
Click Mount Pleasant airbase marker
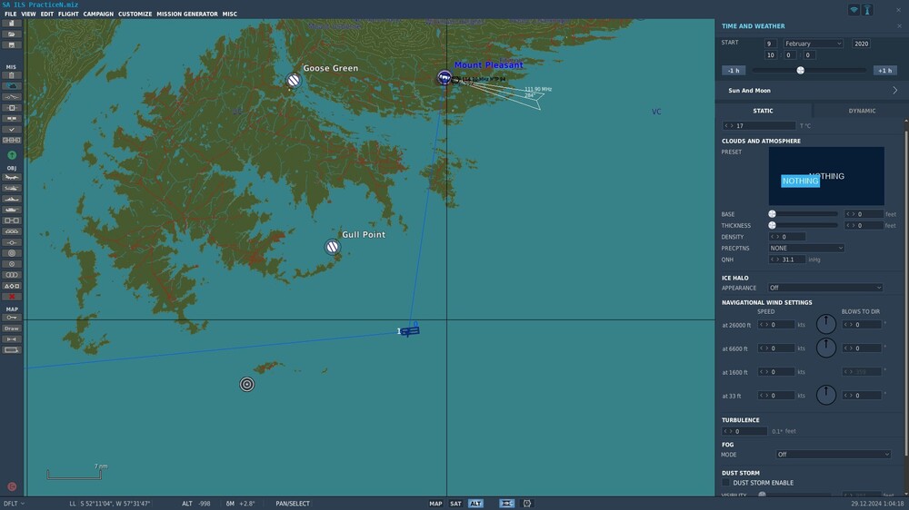point(445,77)
